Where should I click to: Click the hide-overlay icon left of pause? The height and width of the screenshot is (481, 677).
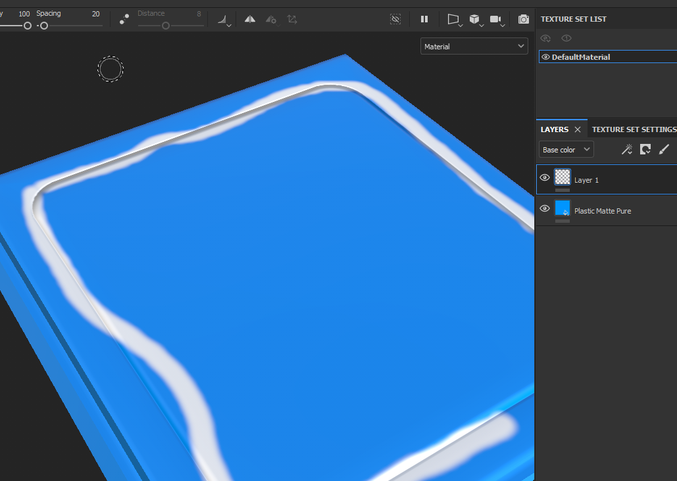[395, 20]
